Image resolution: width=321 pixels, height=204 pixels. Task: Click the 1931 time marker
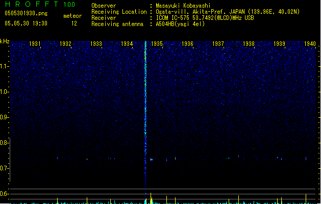[35, 43]
